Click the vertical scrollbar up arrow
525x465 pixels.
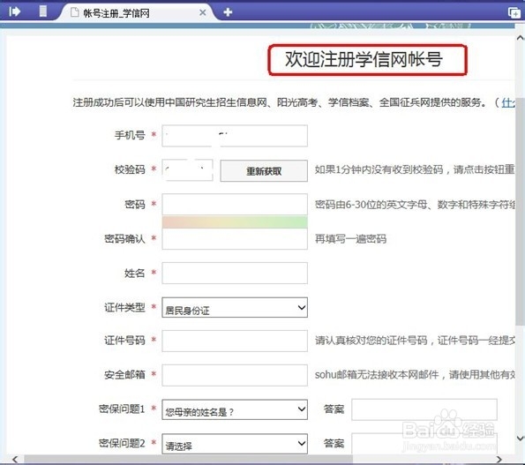(x=520, y=37)
